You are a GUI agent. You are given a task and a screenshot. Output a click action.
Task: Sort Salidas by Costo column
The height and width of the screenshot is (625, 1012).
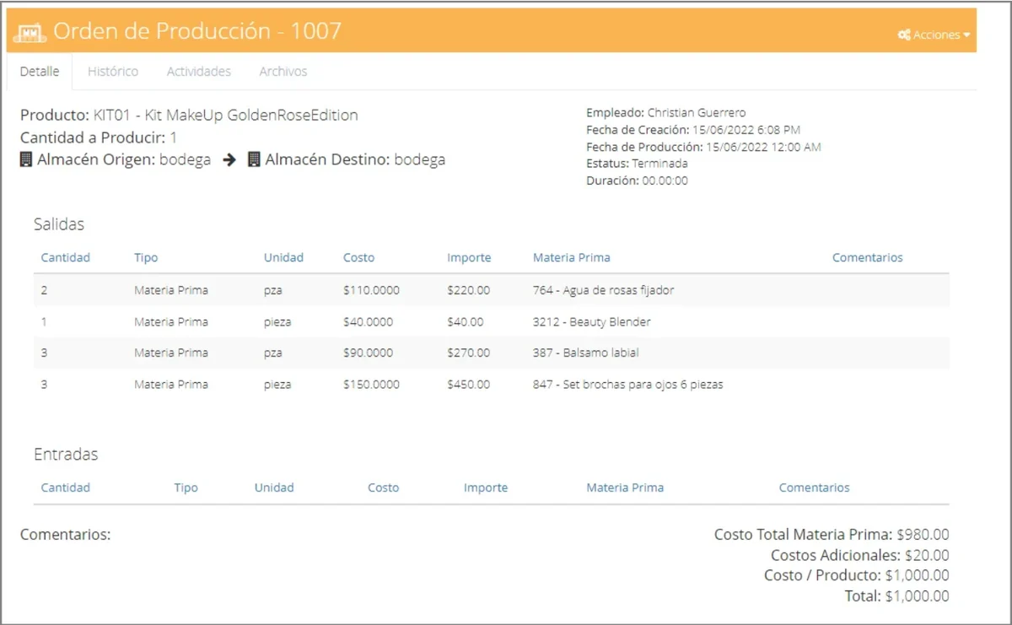[358, 257]
